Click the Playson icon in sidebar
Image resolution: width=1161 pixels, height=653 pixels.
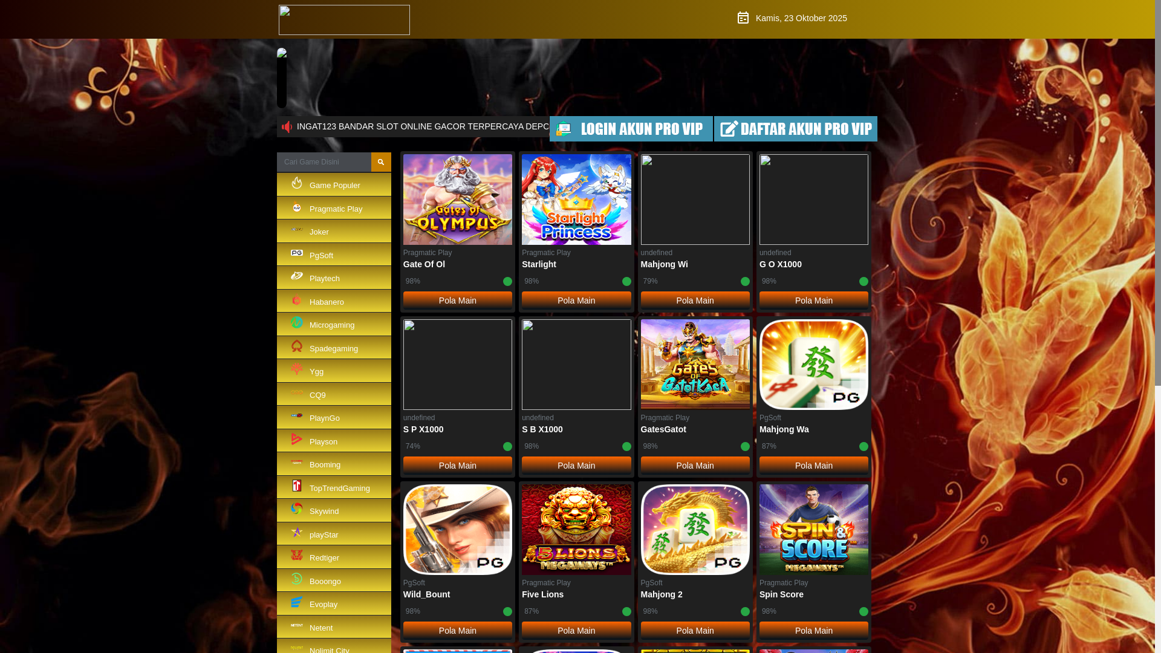pyautogui.click(x=296, y=439)
